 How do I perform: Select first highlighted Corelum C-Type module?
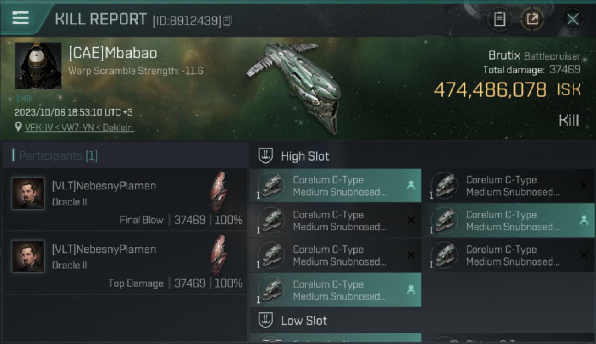tap(335, 186)
